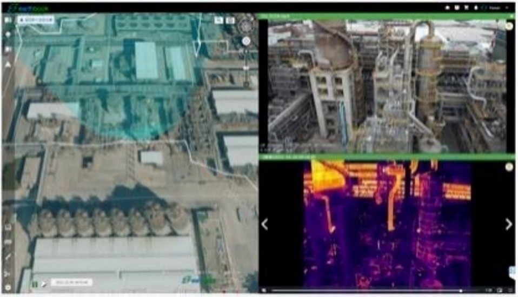The width and height of the screenshot is (518, 297).
Task: Select the triangle navigation icon in sidebar
Action: coord(8,65)
